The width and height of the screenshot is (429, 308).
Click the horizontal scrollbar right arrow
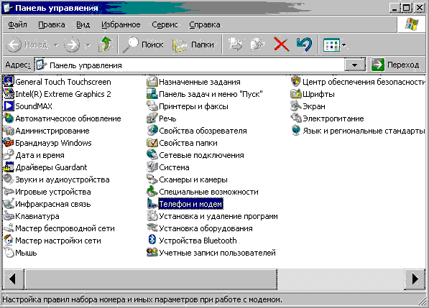(415, 279)
